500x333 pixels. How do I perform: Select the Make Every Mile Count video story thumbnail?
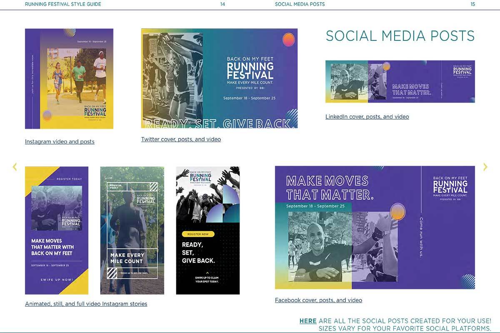tap(132, 230)
